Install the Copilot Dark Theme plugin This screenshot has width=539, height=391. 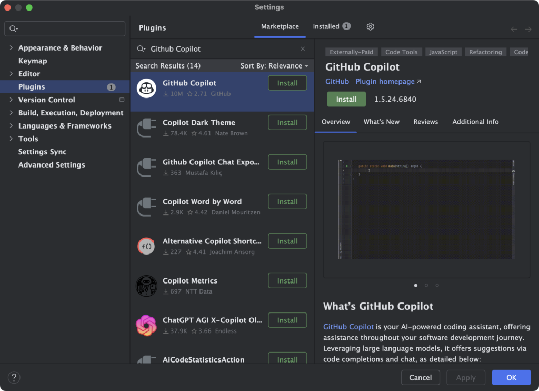[287, 123]
